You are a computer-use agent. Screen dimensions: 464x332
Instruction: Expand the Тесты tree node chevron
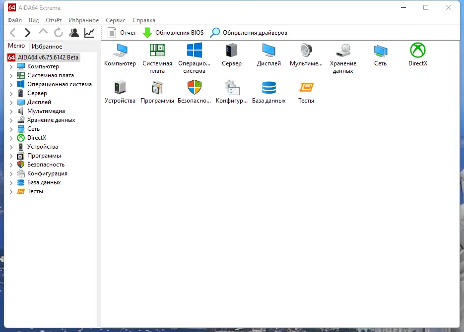pos(11,191)
